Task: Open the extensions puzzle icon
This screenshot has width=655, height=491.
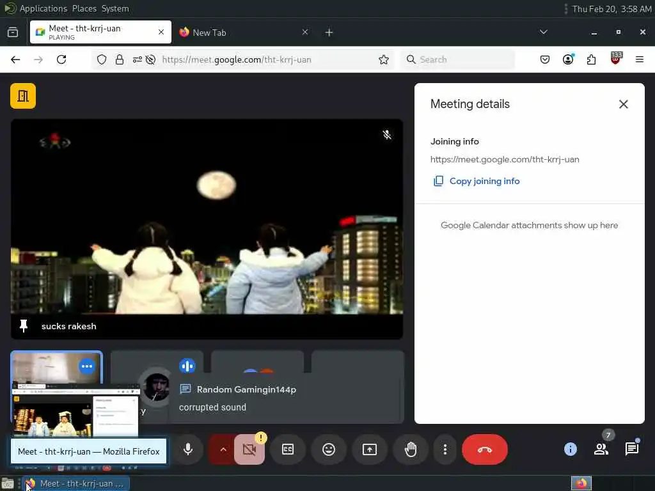Action: coord(591,59)
